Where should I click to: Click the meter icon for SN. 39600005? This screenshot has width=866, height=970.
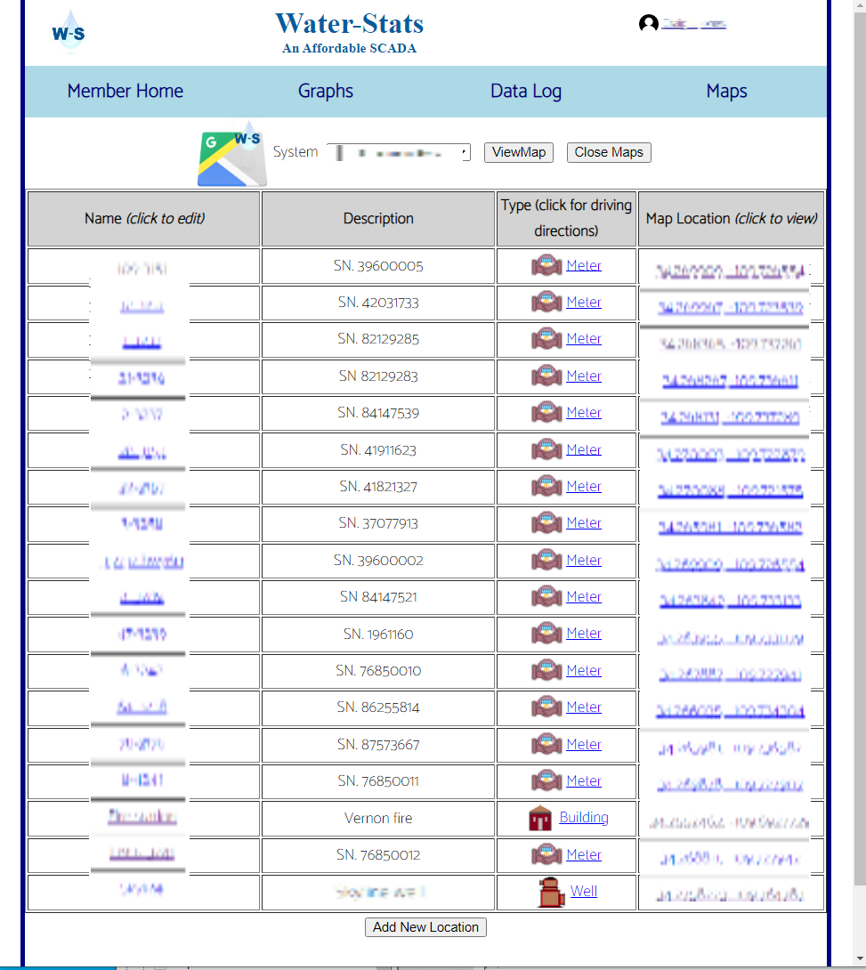point(546,266)
